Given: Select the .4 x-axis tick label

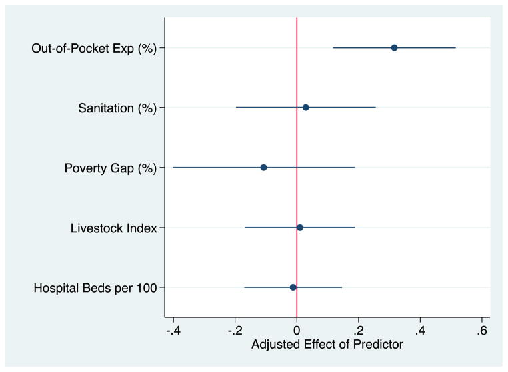Looking at the screenshot, I should [421, 330].
